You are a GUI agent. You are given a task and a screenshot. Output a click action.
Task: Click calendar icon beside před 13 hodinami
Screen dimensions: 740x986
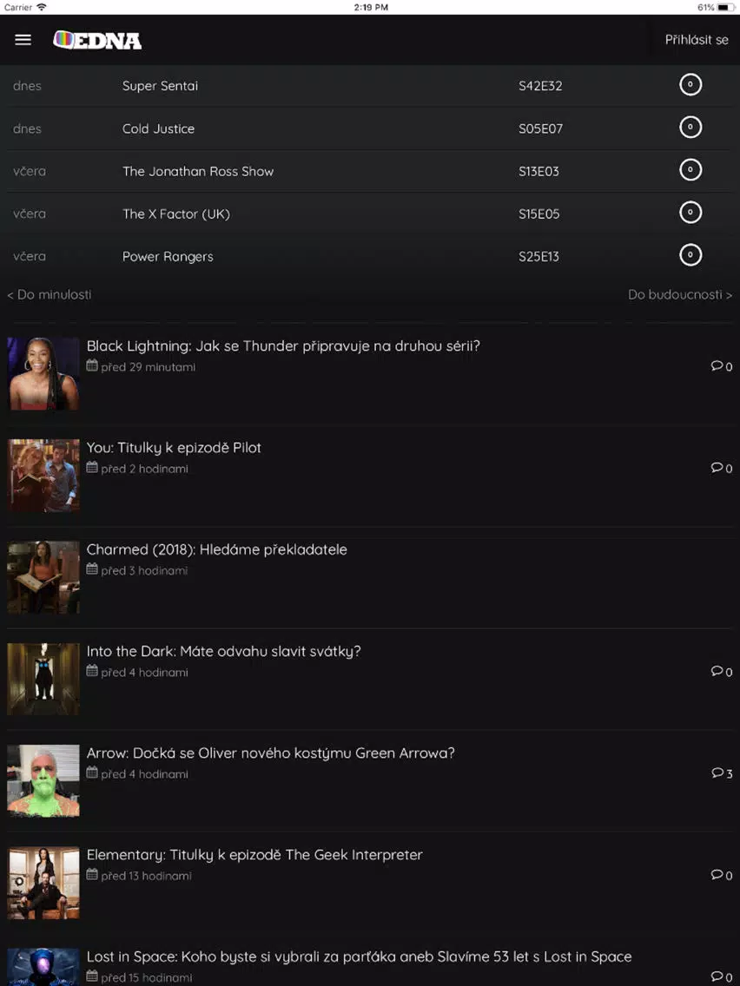pos(92,875)
